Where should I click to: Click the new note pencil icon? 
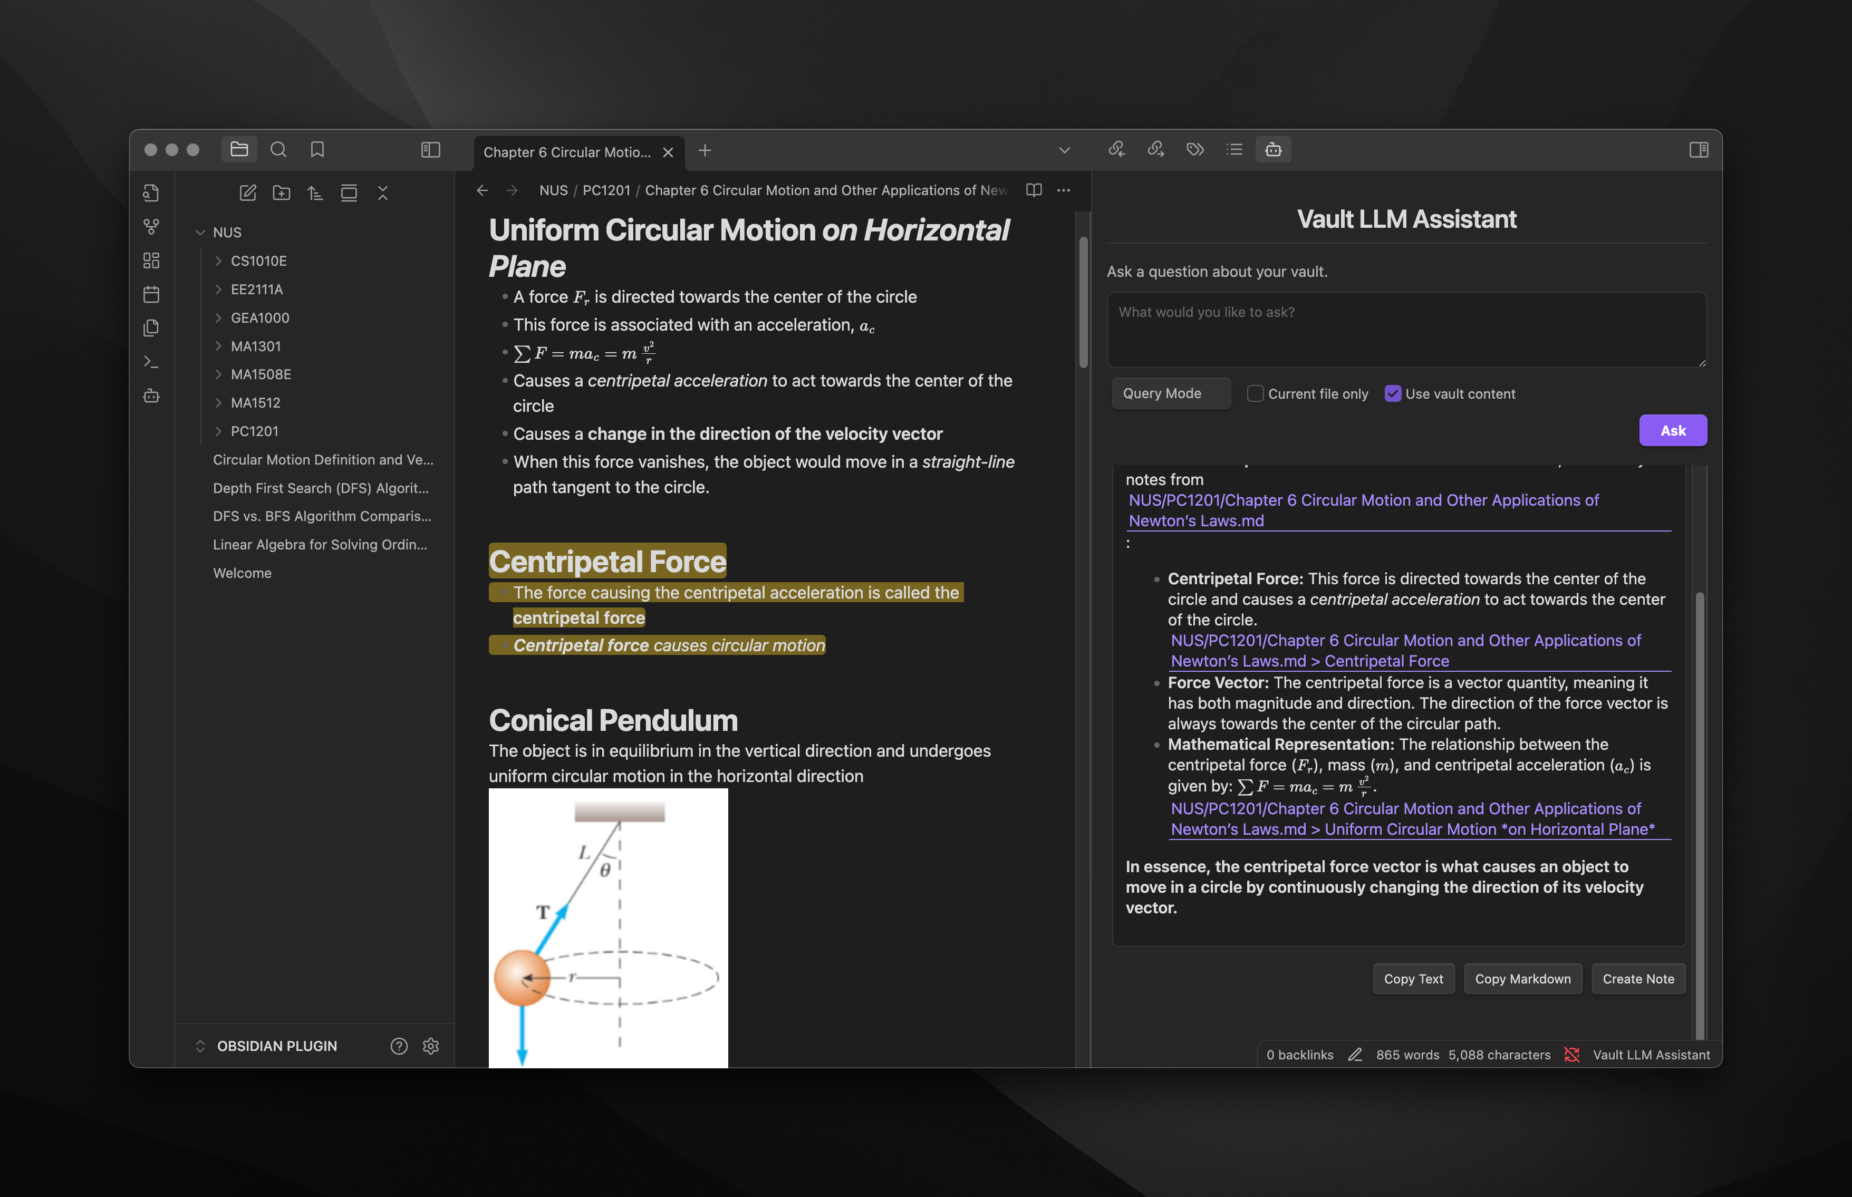(x=248, y=193)
